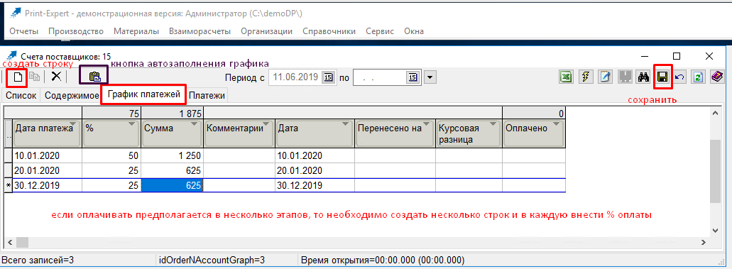Image resolution: width=732 pixels, height=269 pixels.
Task: Click the period start date field 11.06.2019
Action: (295, 77)
